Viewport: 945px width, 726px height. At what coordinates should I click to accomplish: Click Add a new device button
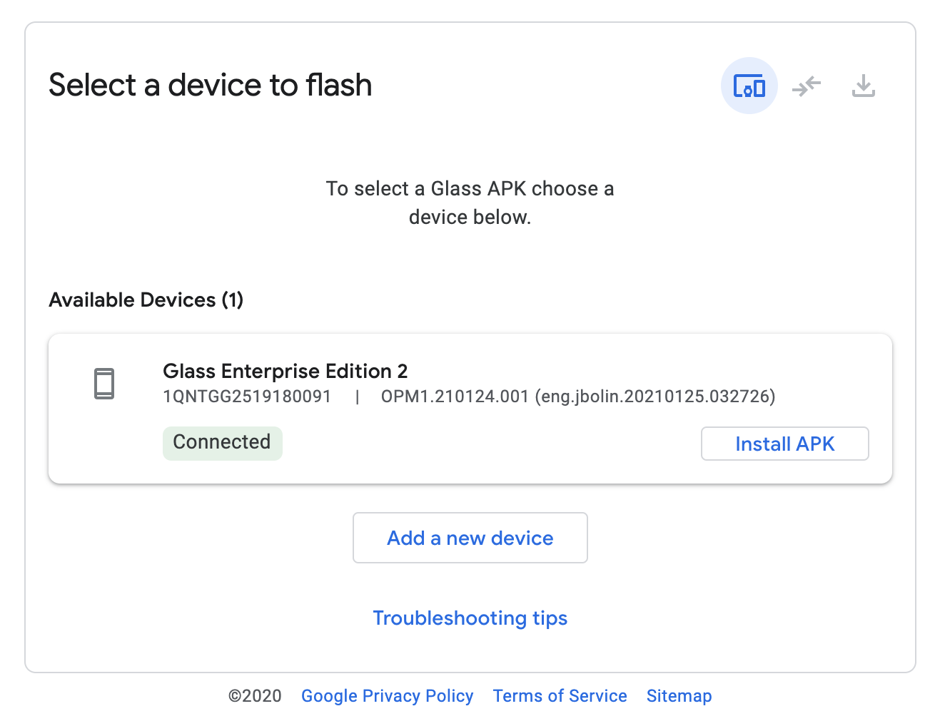tap(470, 538)
